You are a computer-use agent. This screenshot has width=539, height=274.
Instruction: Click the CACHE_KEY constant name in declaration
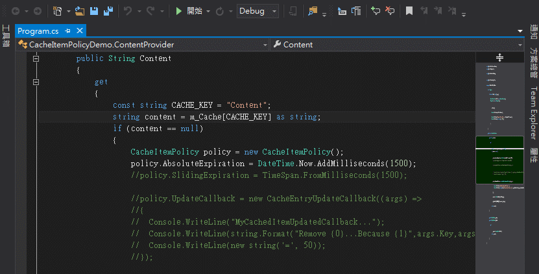click(192, 105)
